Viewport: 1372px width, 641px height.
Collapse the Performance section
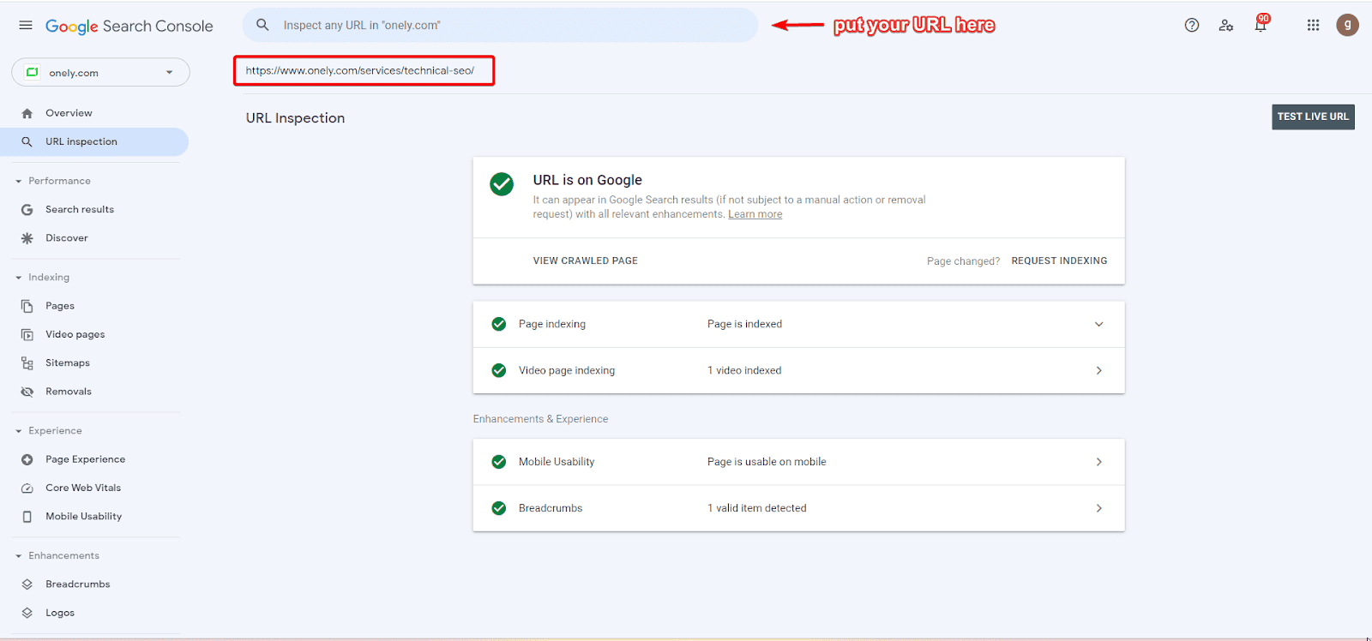coord(19,182)
